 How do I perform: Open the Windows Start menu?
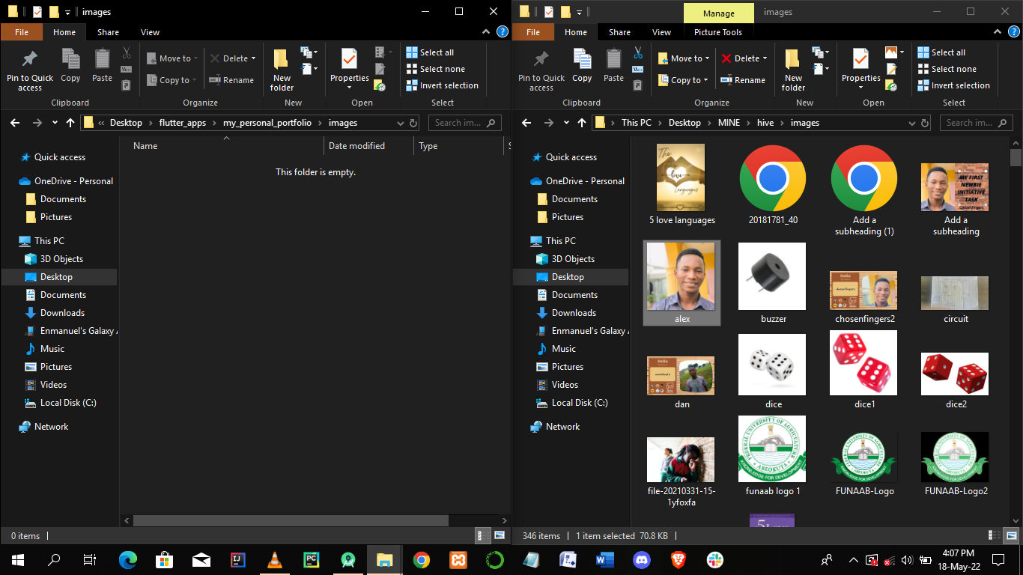[18, 559]
